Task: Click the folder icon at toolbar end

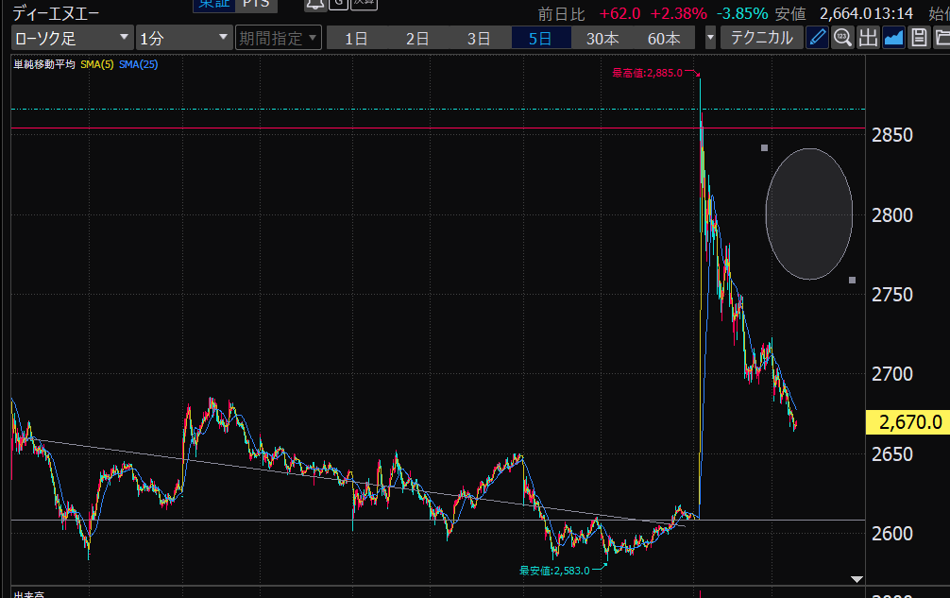Action: [x=941, y=39]
